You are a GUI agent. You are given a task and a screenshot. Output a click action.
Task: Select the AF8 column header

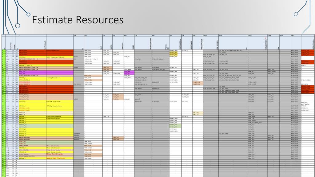click(187, 36)
